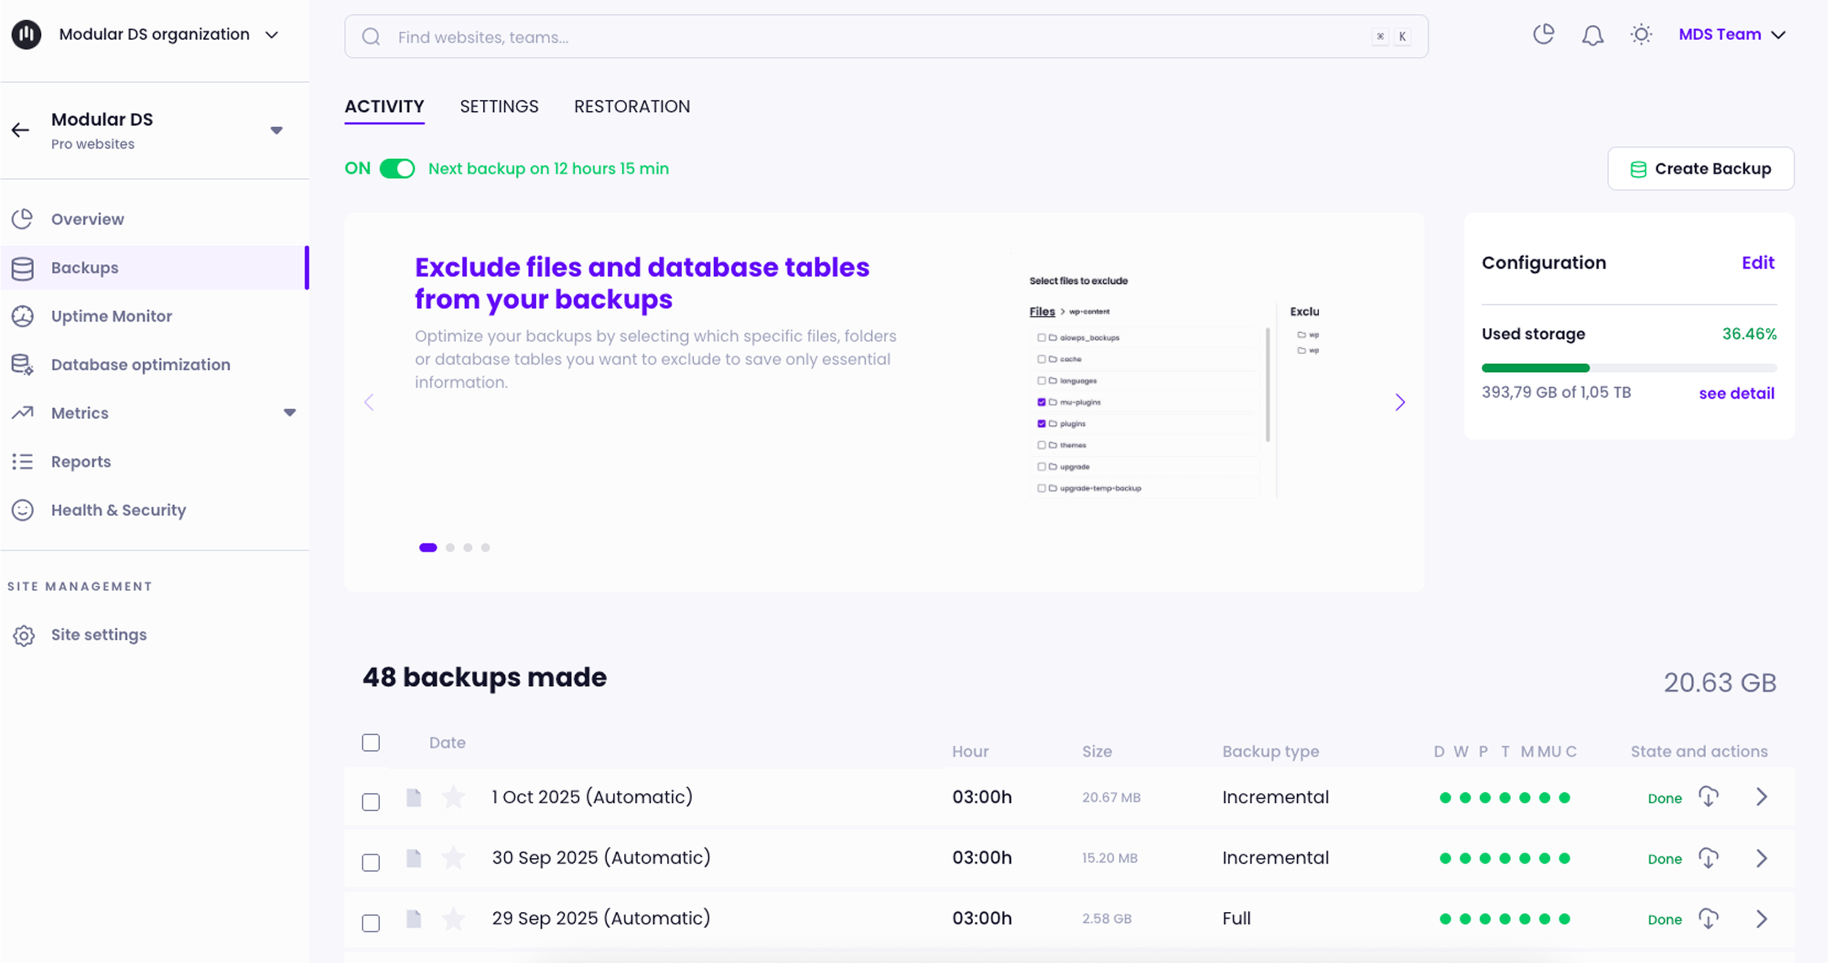Open the pie chart icon in header
1828x963 pixels.
1544,35
